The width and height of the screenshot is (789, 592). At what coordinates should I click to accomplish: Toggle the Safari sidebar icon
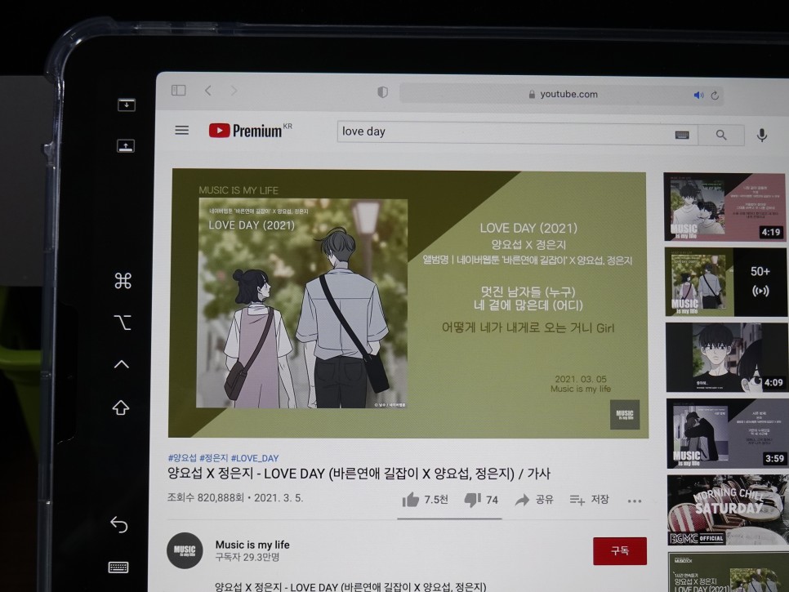pos(179,90)
